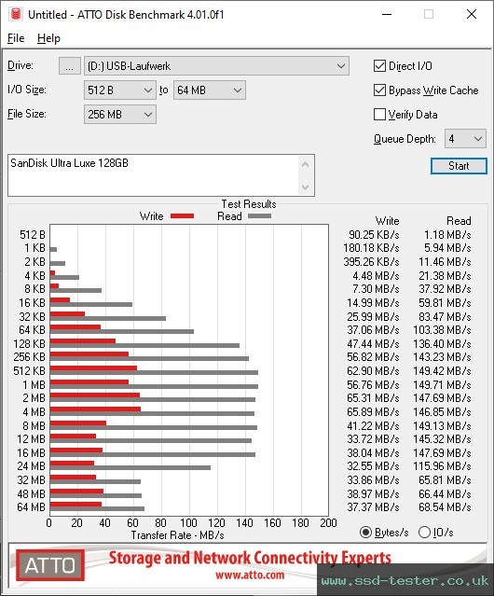Open the minimum I/O Size 512 B dropdown

click(120, 90)
